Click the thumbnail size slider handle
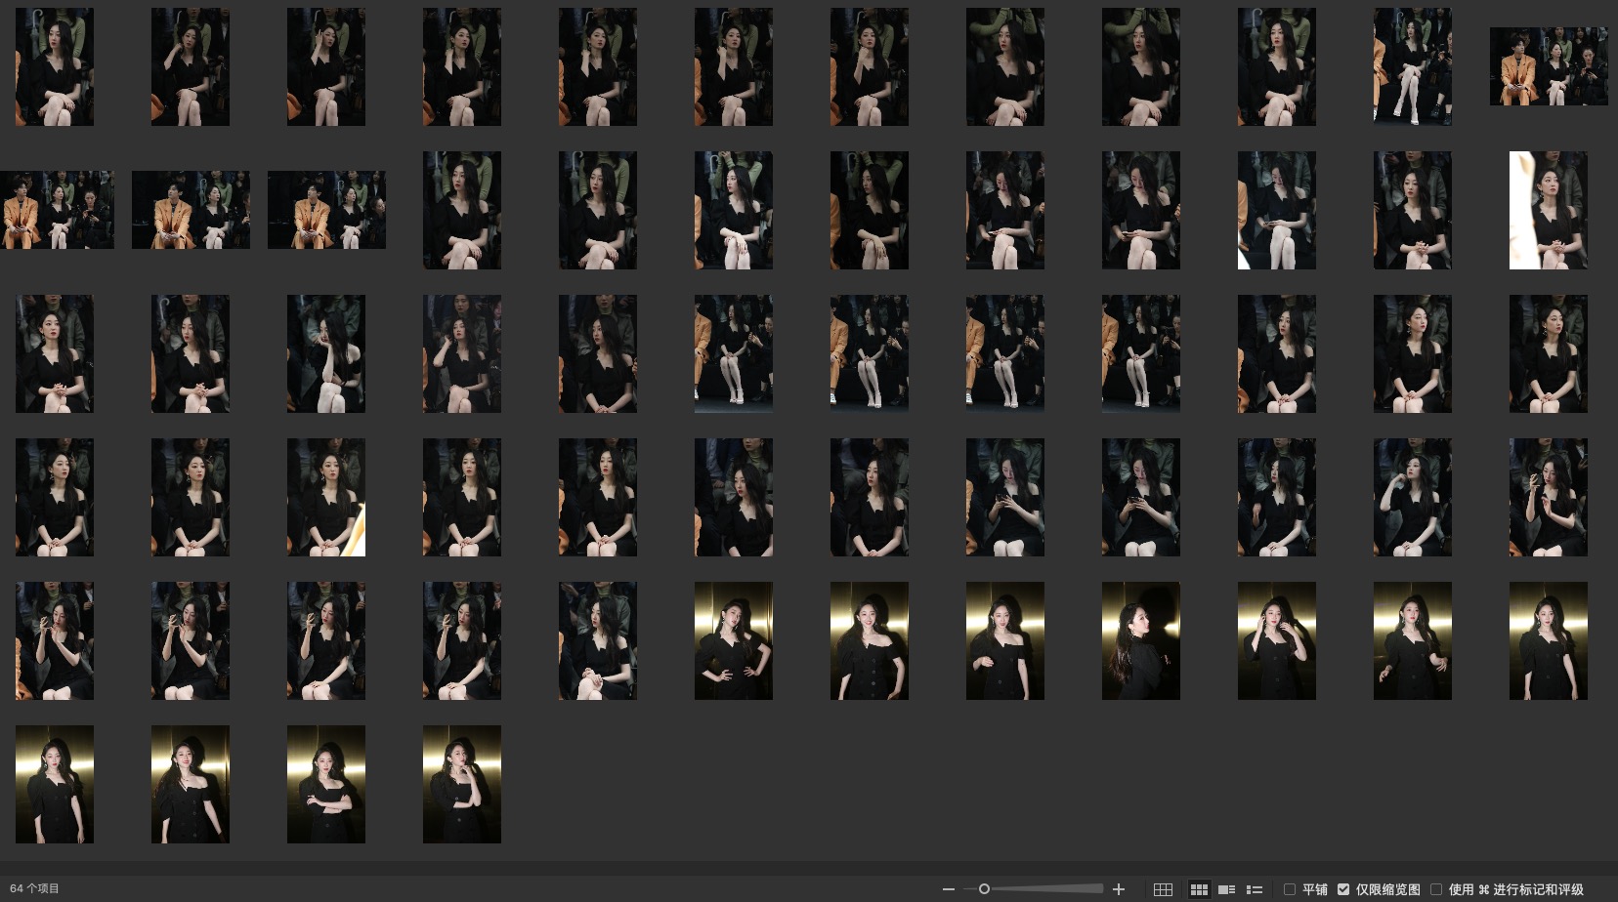The width and height of the screenshot is (1618, 902). (x=984, y=889)
